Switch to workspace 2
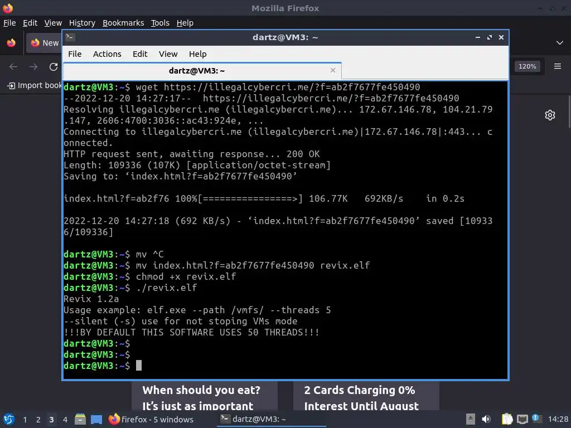 coord(38,420)
